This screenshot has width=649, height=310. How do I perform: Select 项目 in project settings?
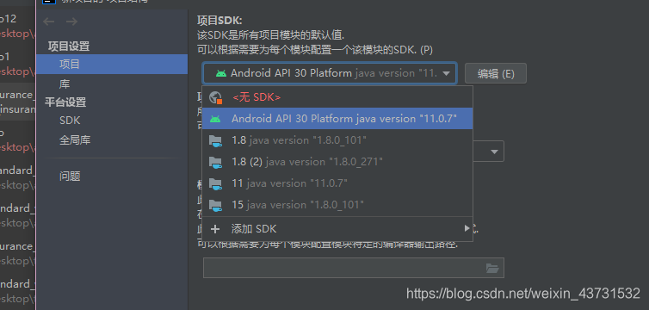[112, 64]
